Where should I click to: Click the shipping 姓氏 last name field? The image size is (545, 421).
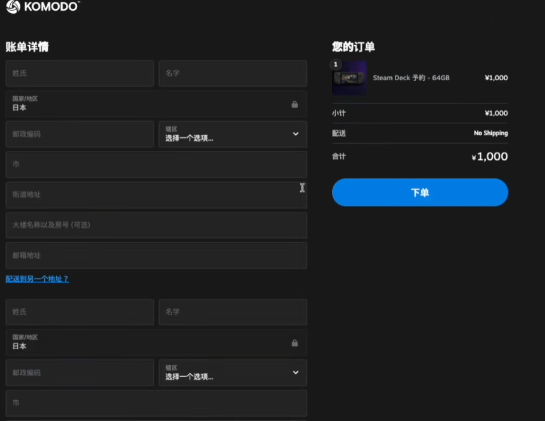[80, 312]
